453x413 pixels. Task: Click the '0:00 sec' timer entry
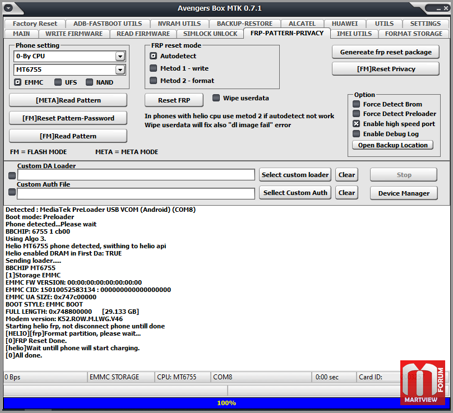(334, 377)
